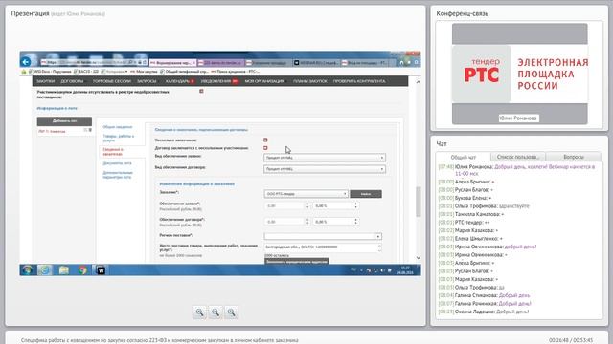Switch to the 'Общий чат' tab
The height and width of the screenshot is (344, 613).
(464, 157)
